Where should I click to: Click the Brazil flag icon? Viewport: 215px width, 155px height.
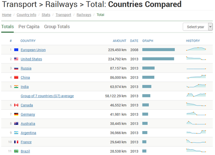16,151
